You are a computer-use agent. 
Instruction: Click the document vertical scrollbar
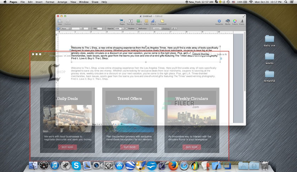244,61
